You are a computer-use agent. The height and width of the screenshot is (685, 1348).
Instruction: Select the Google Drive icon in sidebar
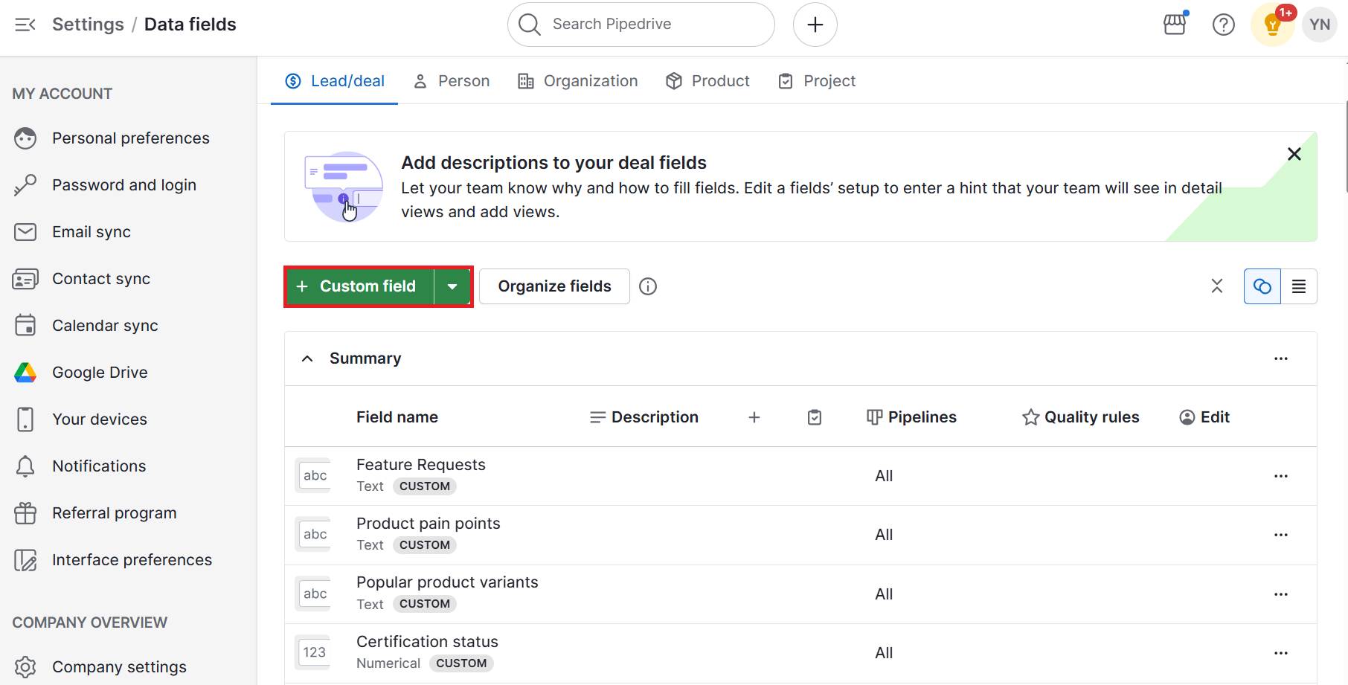(25, 372)
